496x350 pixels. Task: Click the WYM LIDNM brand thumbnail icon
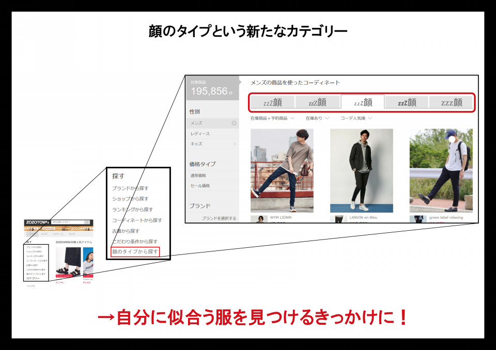coord(259,219)
